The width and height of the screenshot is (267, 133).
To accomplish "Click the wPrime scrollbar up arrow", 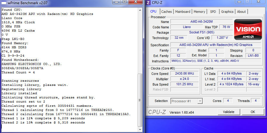I will tap(140, 10).
